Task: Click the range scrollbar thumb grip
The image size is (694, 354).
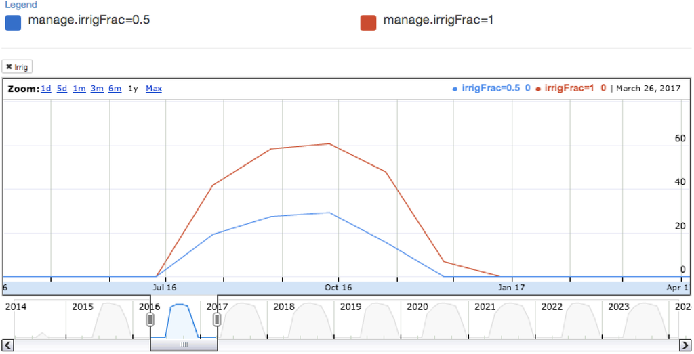Action: (184, 345)
